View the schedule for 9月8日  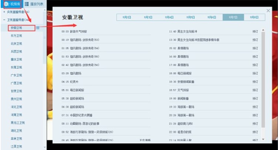pyautogui.click(x=254, y=17)
